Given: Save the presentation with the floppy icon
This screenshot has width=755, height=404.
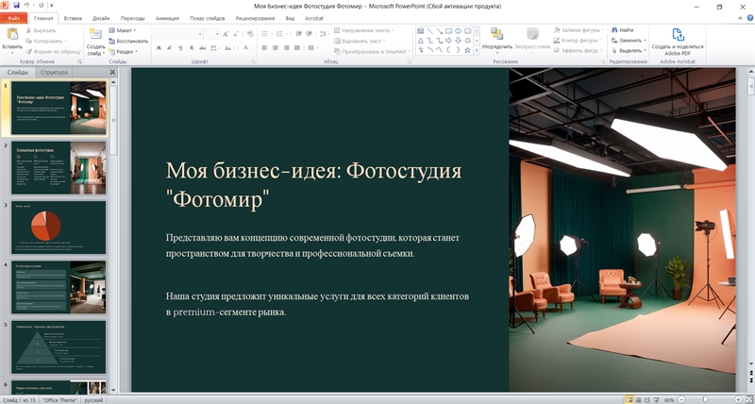Looking at the screenshot, I should (x=17, y=6).
